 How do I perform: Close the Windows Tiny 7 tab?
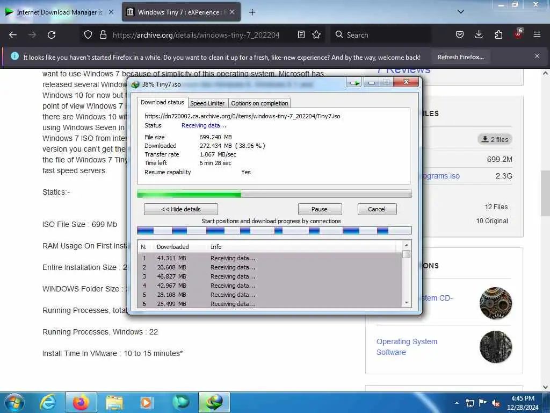coord(232,12)
